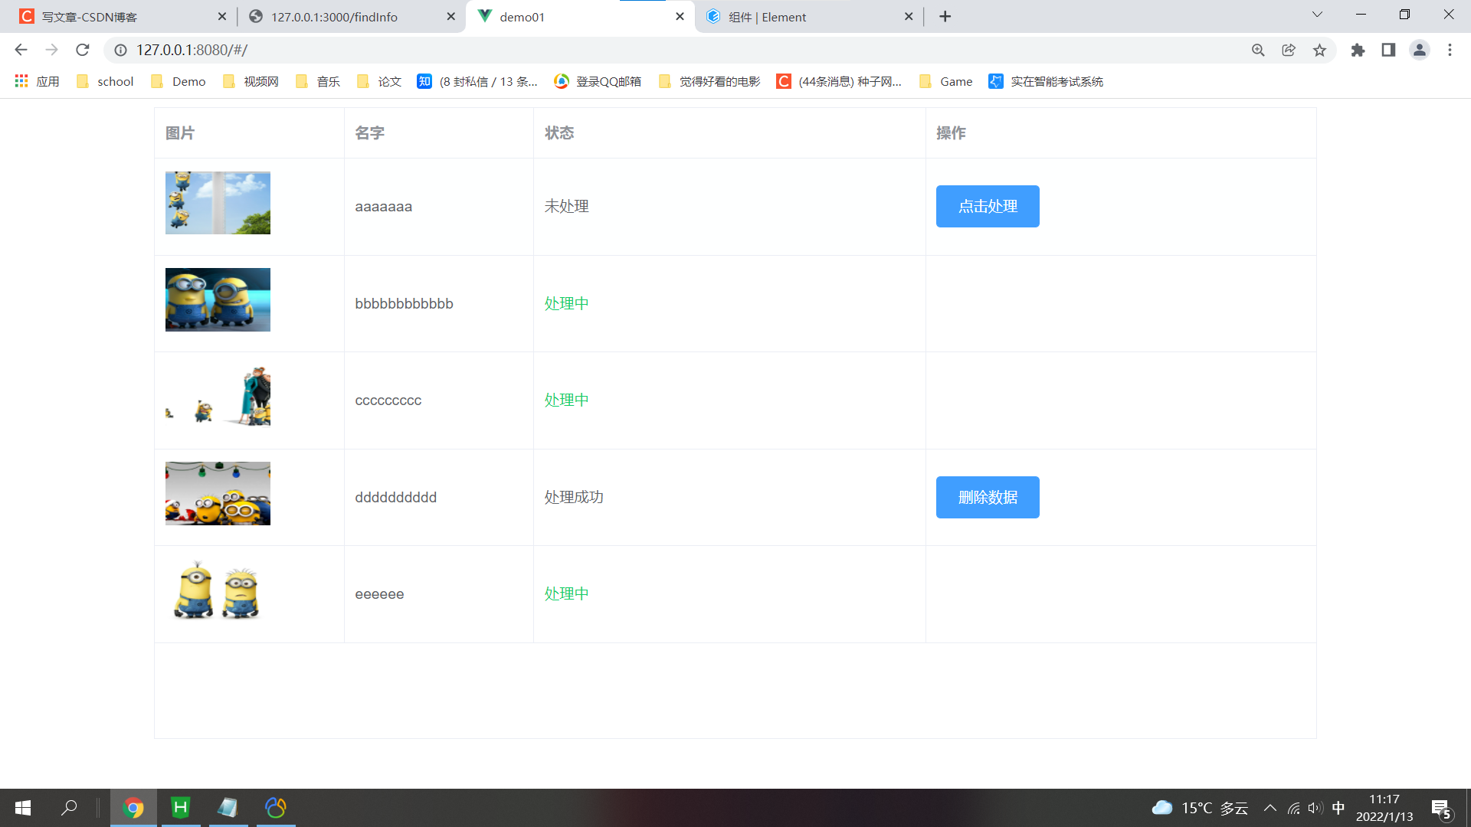The height and width of the screenshot is (827, 1471).
Task: Show hidden system tray icons
Action: 1270,808
